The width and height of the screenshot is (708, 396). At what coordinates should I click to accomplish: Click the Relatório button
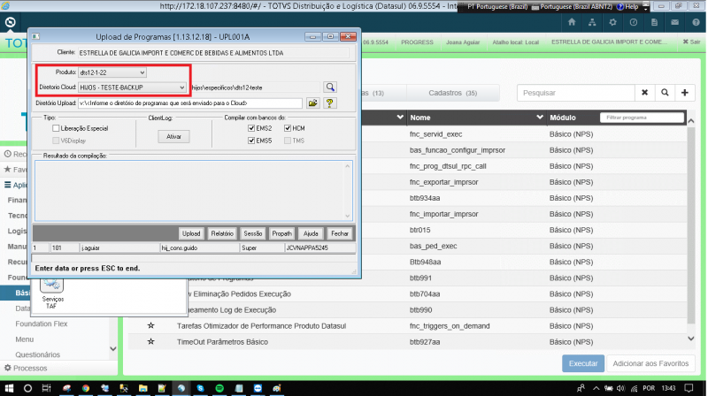[222, 233]
